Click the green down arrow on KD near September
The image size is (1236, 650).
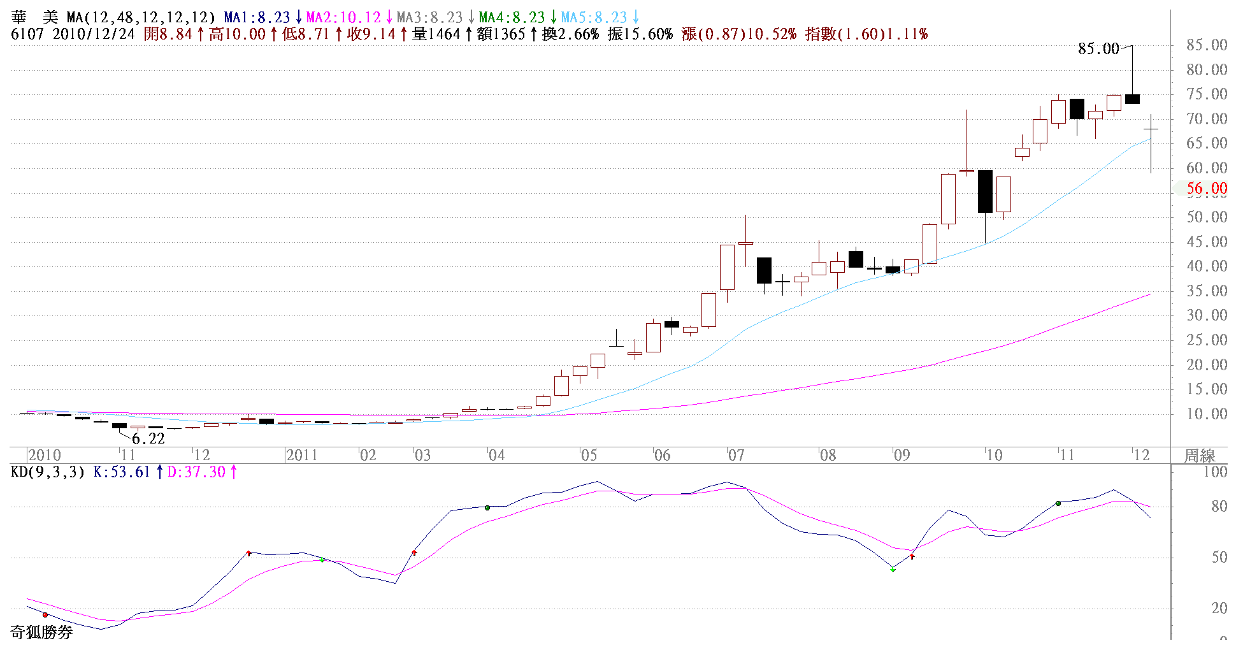[x=893, y=569]
